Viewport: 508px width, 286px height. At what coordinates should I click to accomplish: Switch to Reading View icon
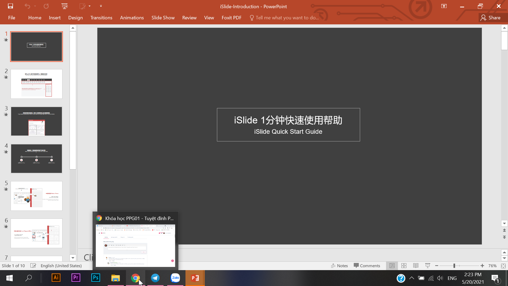click(416, 266)
